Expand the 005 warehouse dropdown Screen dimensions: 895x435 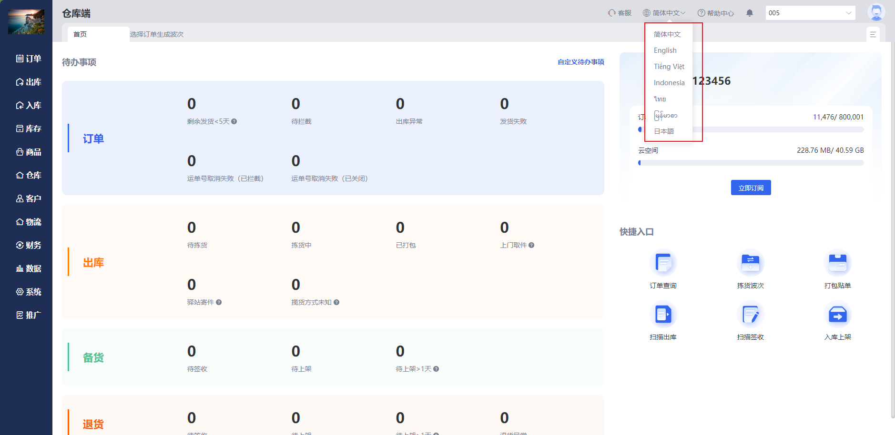coord(810,13)
